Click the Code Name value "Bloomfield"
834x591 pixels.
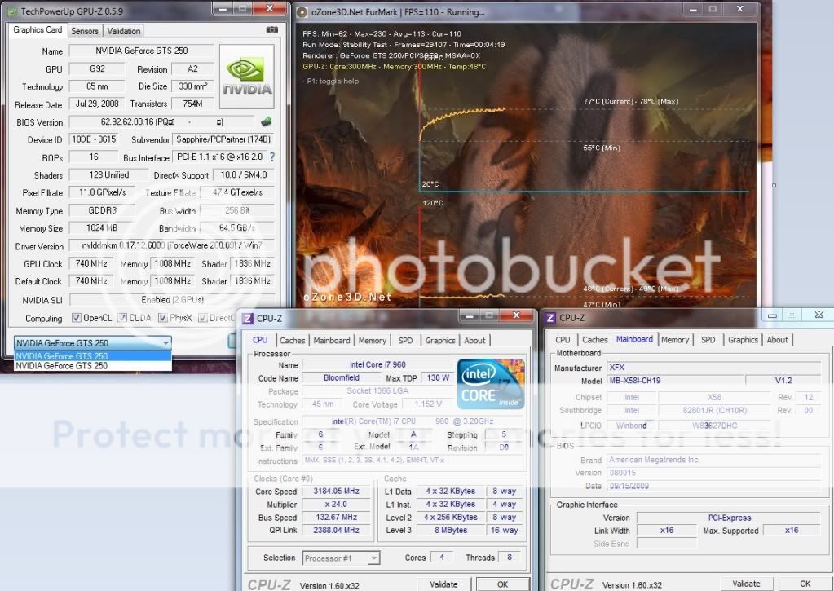[x=341, y=377]
